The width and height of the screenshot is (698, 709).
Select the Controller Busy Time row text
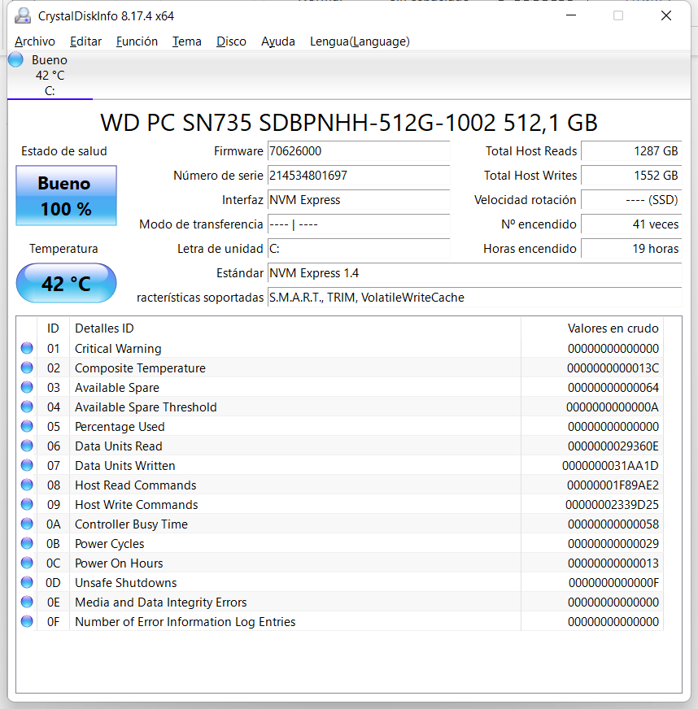tap(131, 524)
